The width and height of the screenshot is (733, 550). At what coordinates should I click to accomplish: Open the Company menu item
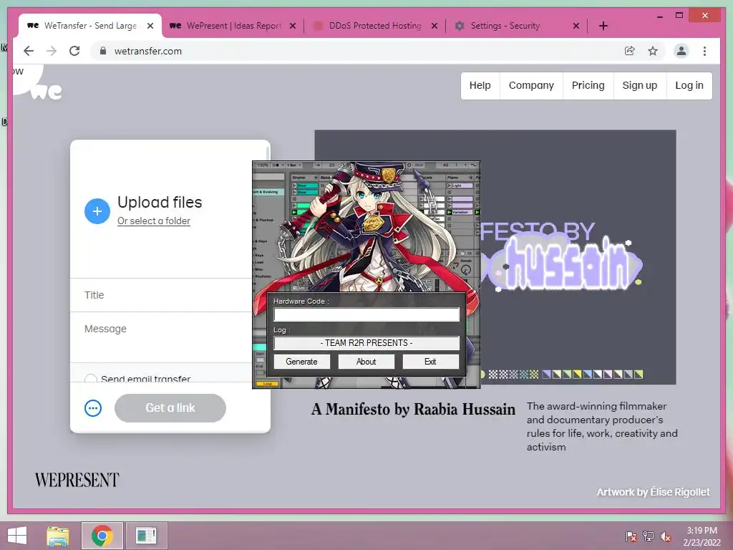[x=531, y=86]
